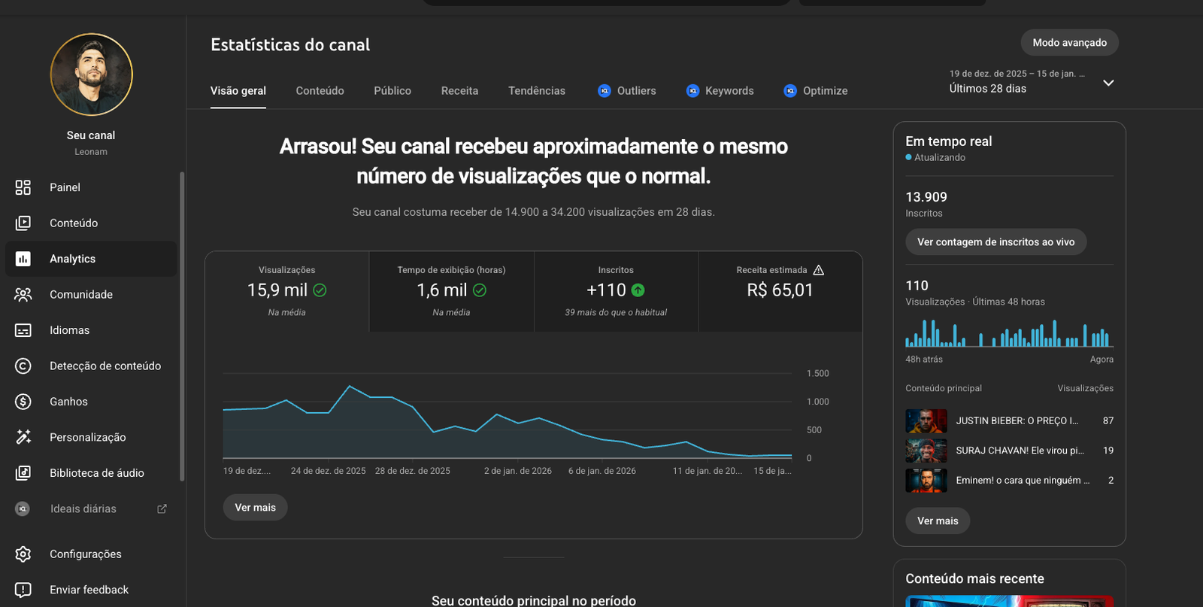Click the copyright icon for Detecção de conteúdo

(23, 366)
